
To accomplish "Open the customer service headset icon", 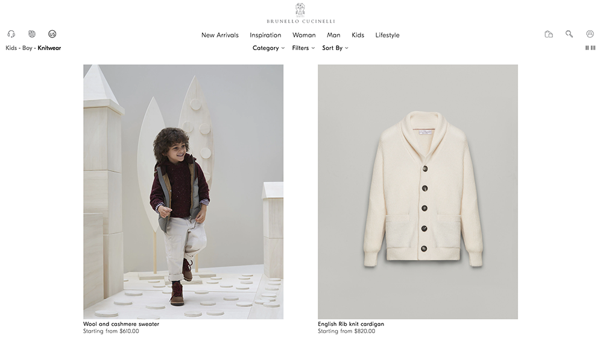I will 11,34.
